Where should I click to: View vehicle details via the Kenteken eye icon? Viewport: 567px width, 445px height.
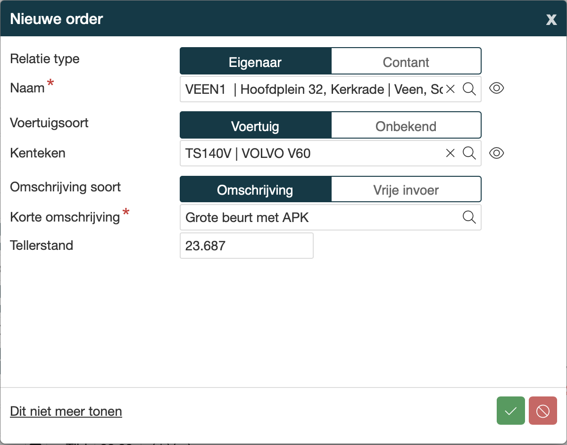pos(497,153)
